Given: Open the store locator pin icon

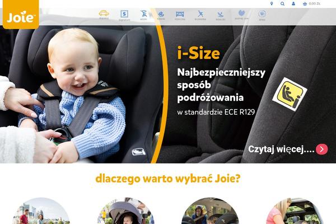Looking at the screenshot, I should (x=272, y=4).
